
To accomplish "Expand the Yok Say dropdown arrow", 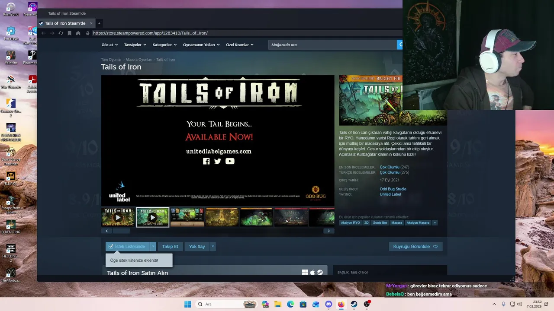I will (x=213, y=246).
